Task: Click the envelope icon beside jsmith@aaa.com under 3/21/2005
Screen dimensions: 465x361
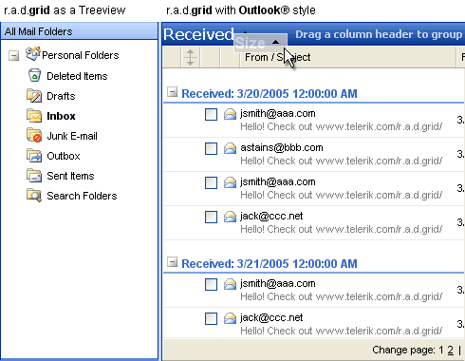Action: pos(230,284)
